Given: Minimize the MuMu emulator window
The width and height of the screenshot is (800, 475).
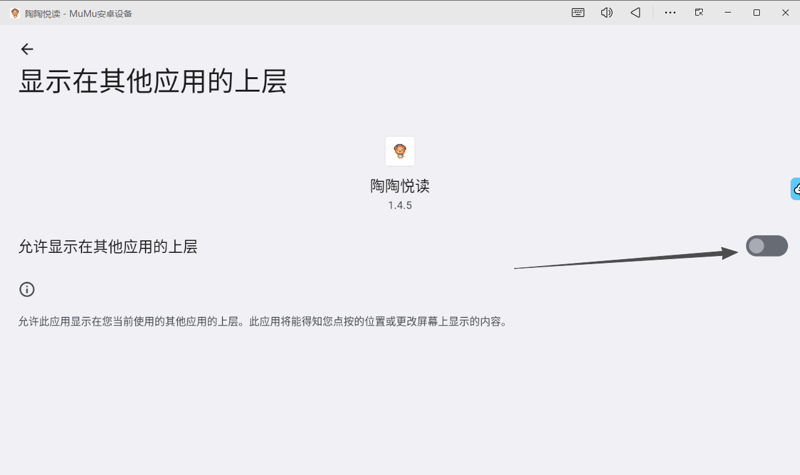Looking at the screenshot, I should (x=727, y=12).
